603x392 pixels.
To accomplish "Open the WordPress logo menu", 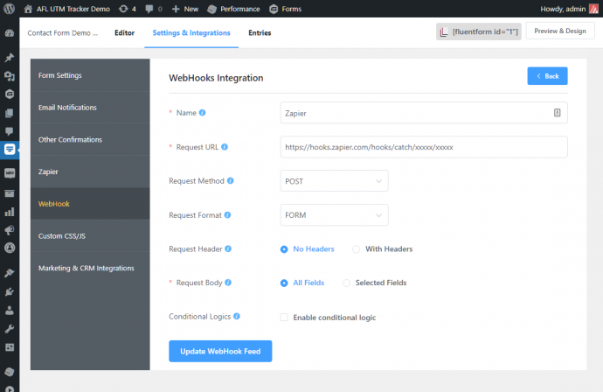I will coord(10,9).
